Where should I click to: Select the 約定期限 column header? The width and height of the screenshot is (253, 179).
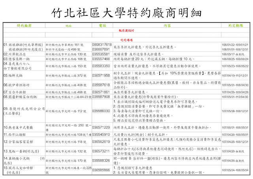click(236, 26)
